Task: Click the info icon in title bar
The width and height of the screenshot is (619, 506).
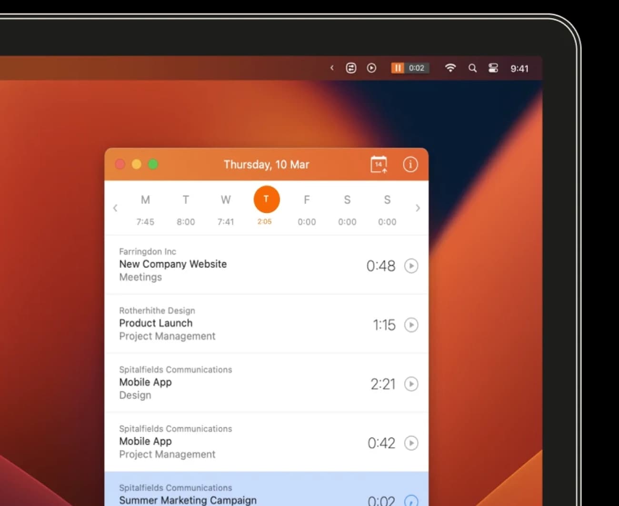Action: [x=410, y=164]
